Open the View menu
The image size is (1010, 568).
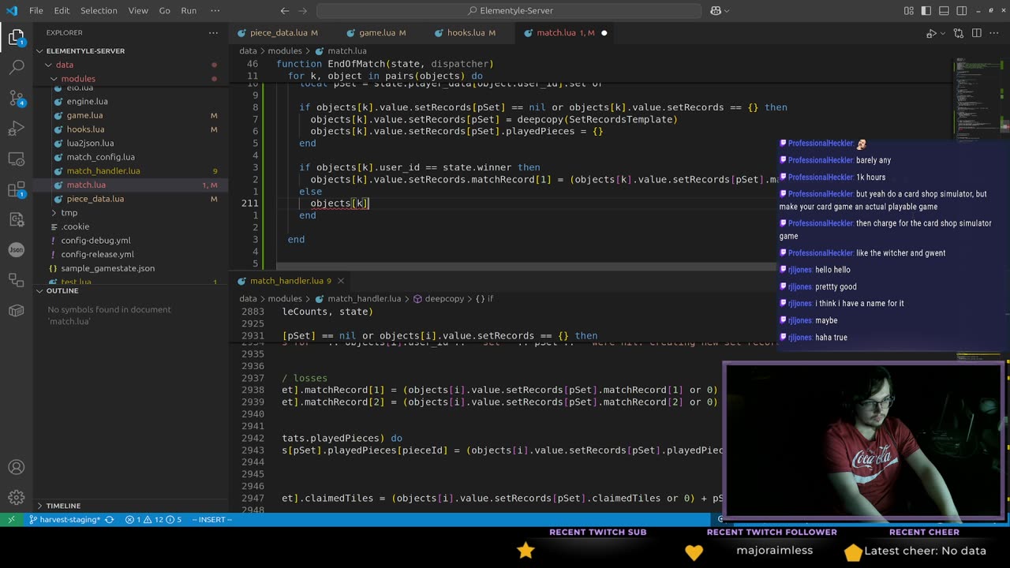pos(138,10)
